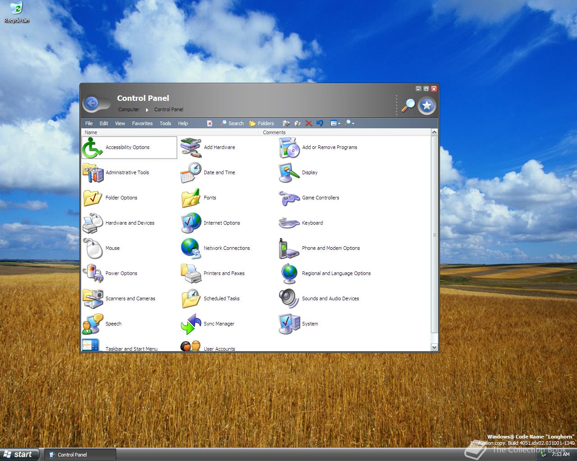
Task: Open the Help menu
Action: click(x=183, y=123)
